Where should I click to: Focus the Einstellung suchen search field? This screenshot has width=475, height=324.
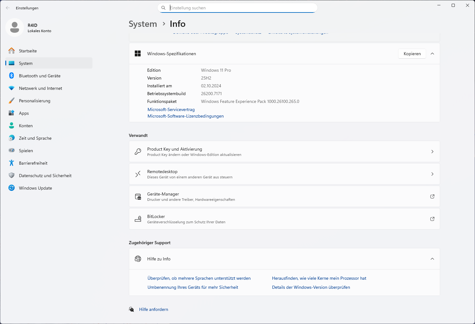[x=240, y=8]
